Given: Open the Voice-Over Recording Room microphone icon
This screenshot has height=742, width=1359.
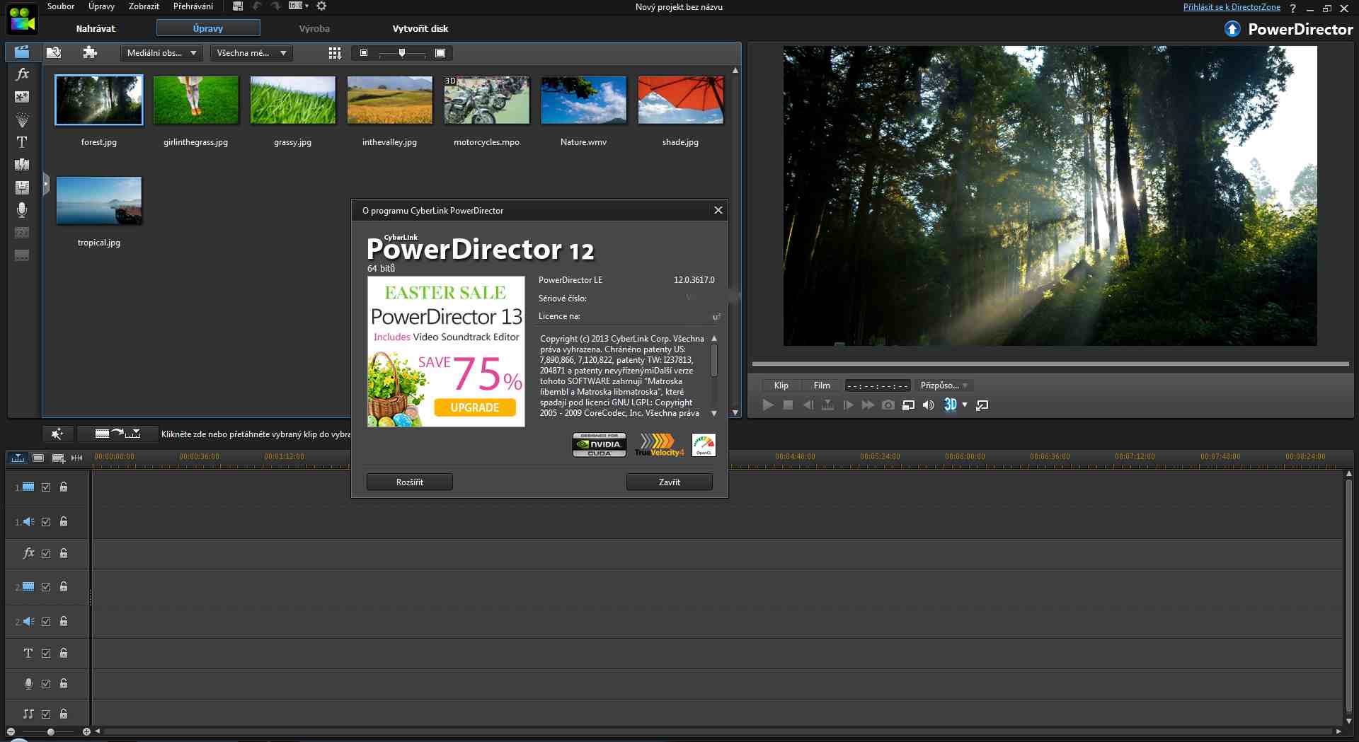Looking at the screenshot, I should [22, 209].
